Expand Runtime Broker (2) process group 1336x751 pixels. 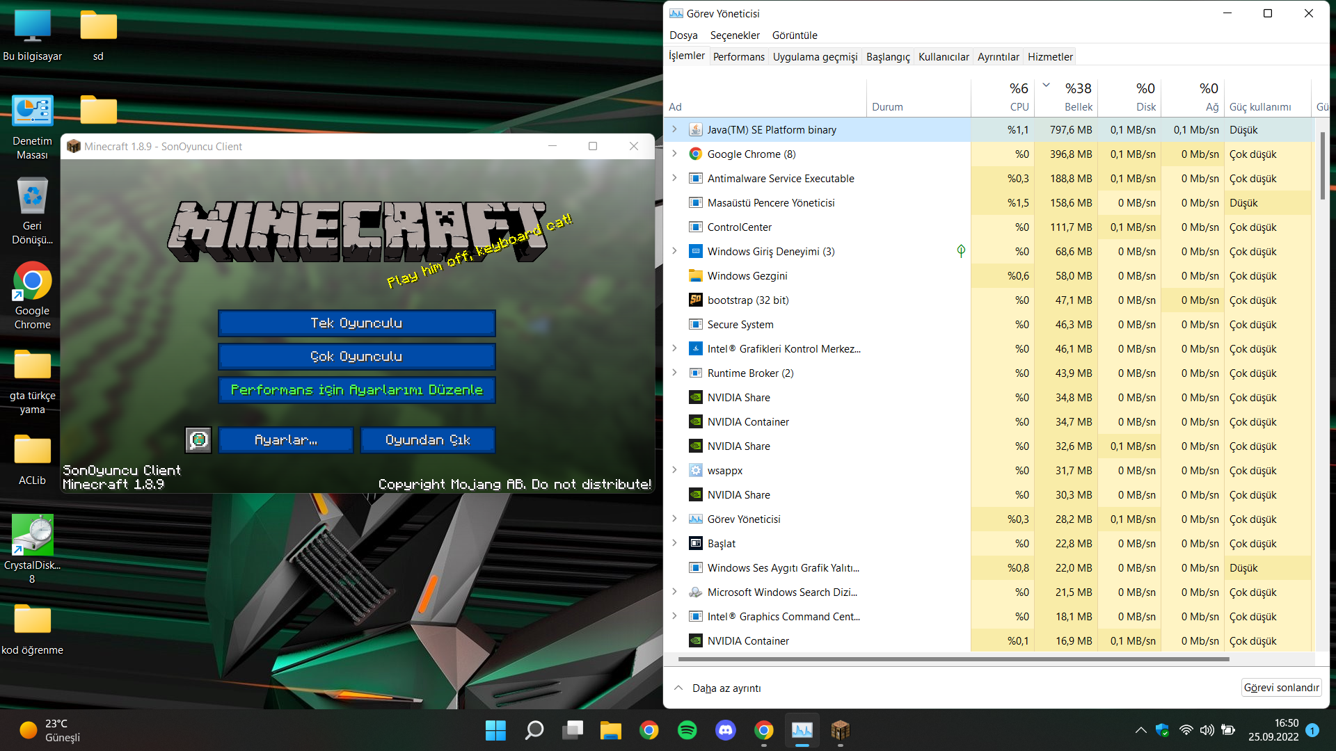[x=674, y=373]
